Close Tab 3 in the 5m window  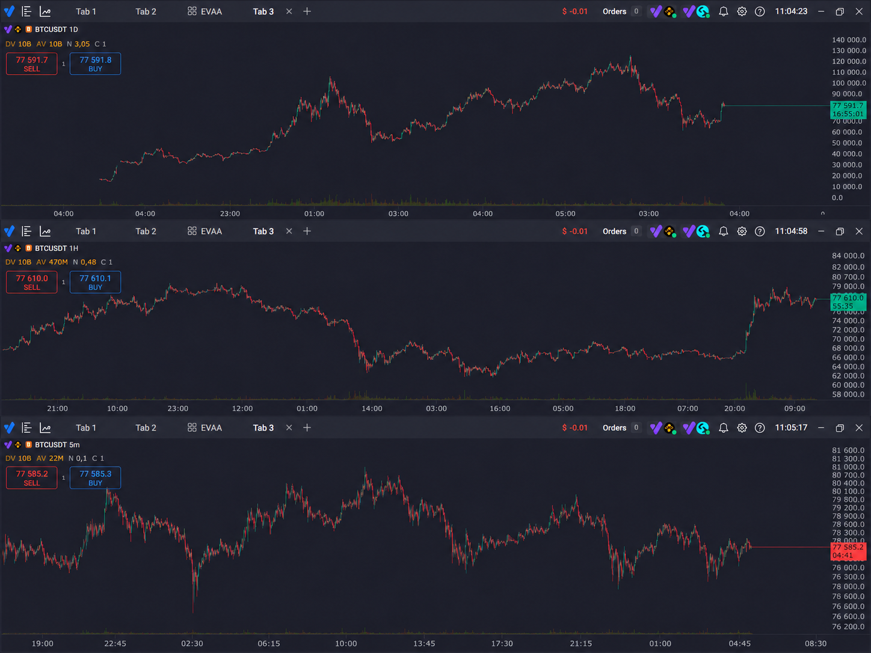click(x=289, y=428)
